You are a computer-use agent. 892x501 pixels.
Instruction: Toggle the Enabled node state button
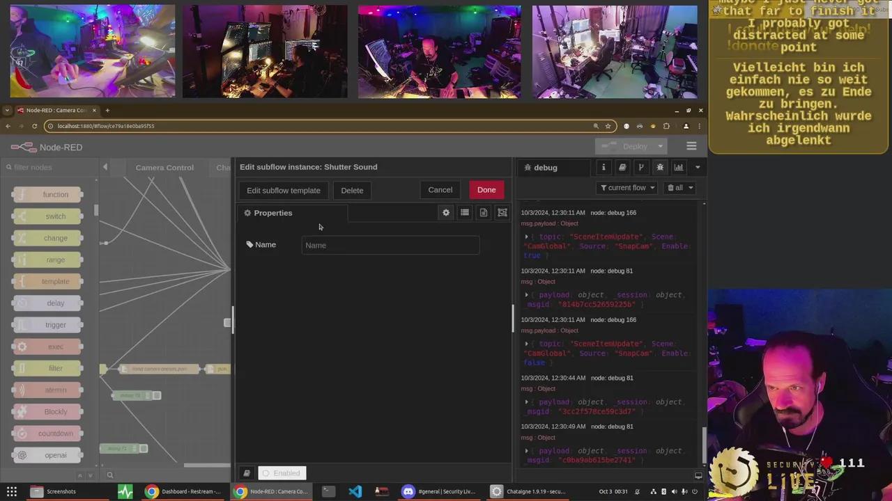tap(282, 473)
